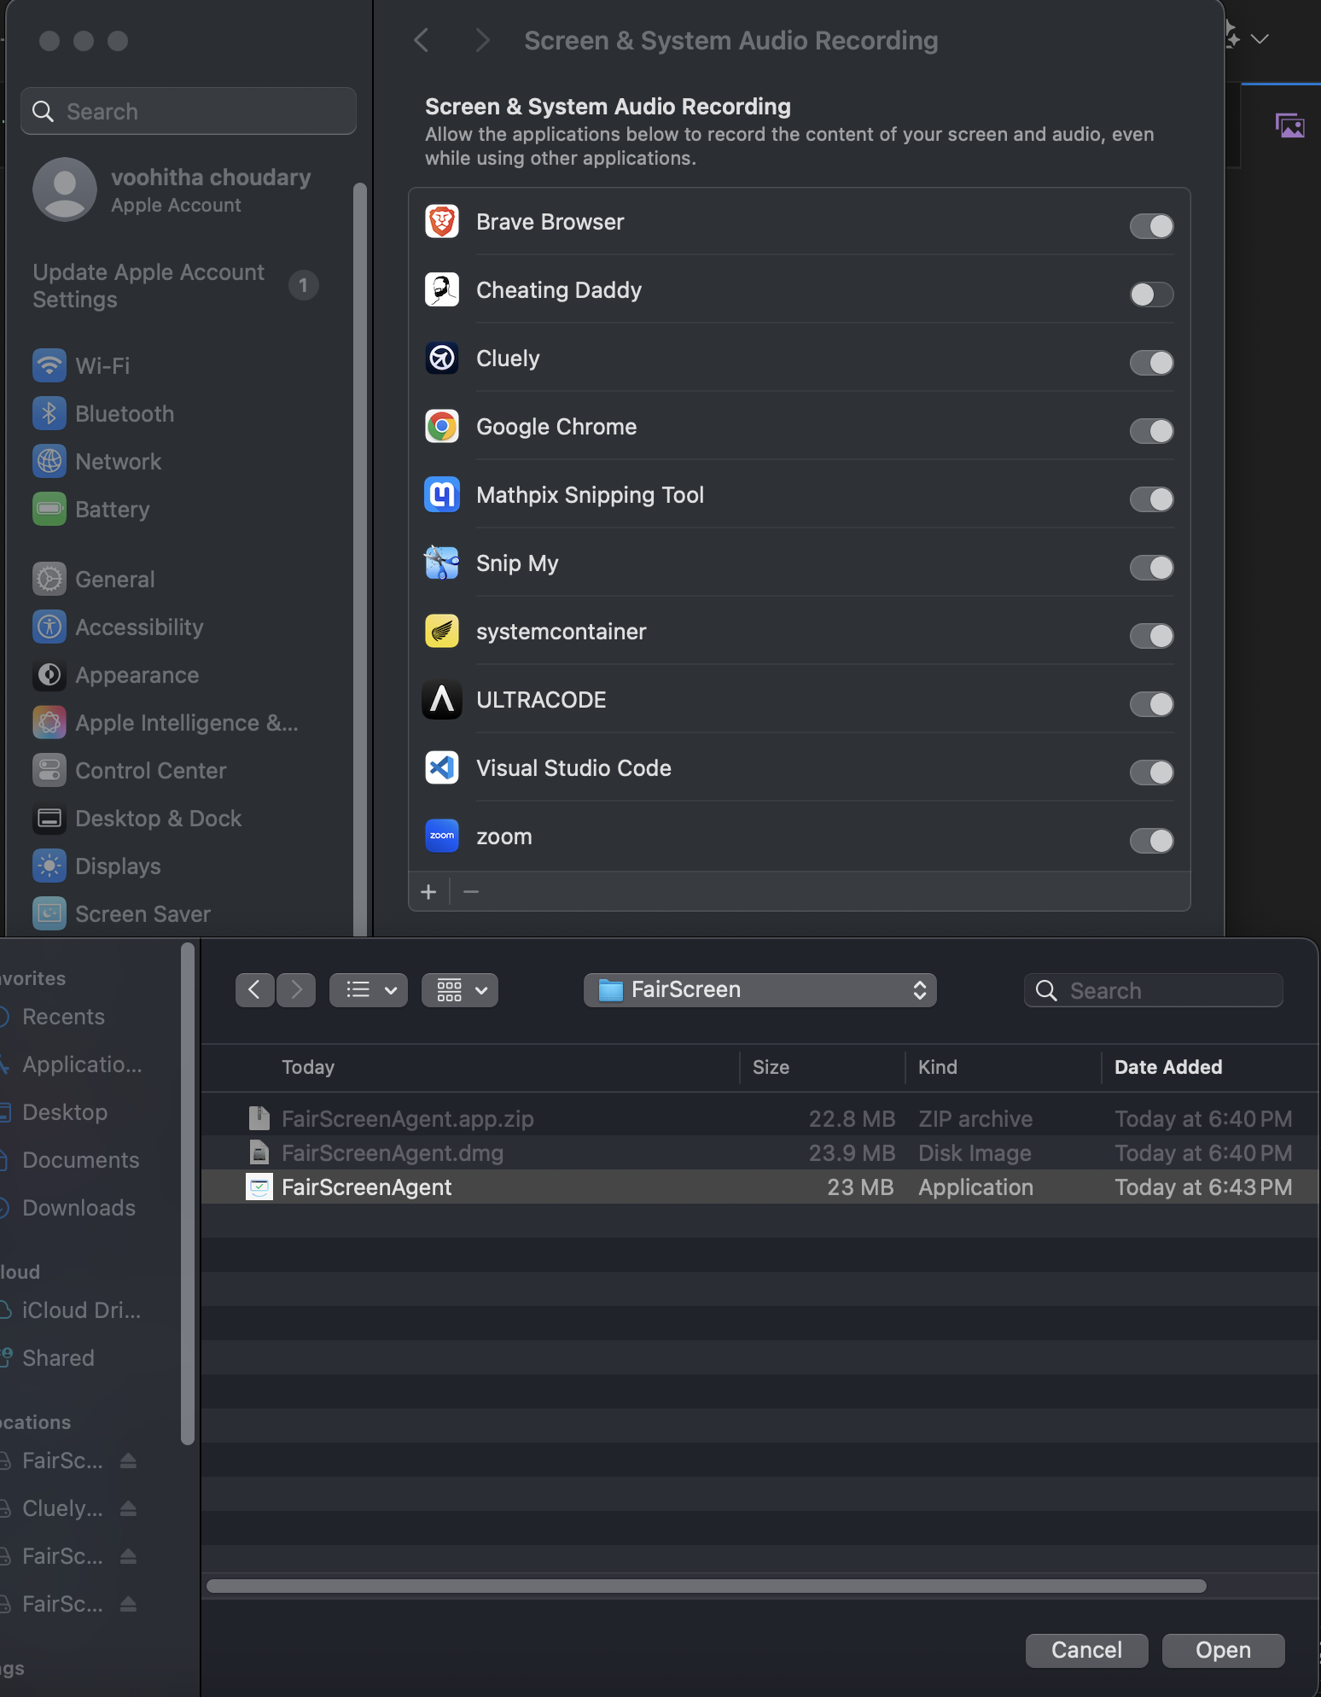The height and width of the screenshot is (1697, 1321).
Task: Open Displays in settings sidebar
Action: pos(96,866)
